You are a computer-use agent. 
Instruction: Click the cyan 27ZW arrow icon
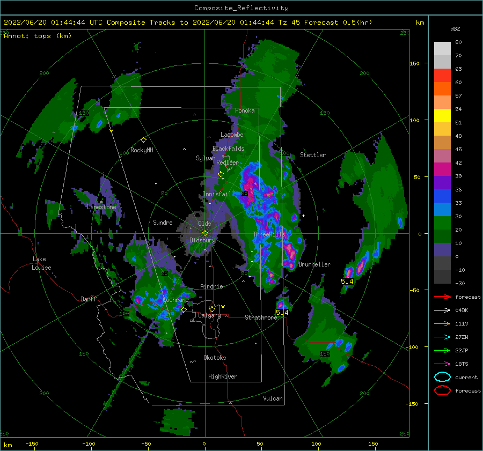[442, 337]
